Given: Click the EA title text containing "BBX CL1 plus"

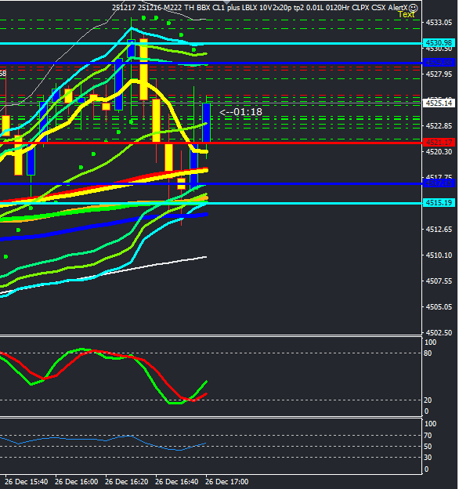Looking at the screenshot, I should click(219, 8).
